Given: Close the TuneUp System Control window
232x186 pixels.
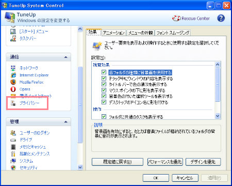Looking at the screenshot, I should [x=226, y=6].
